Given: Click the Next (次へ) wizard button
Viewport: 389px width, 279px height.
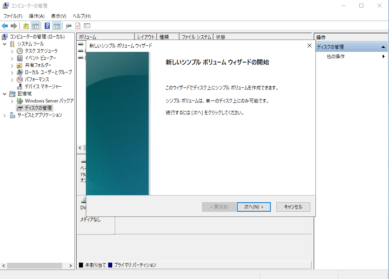Looking at the screenshot, I should (253, 207).
